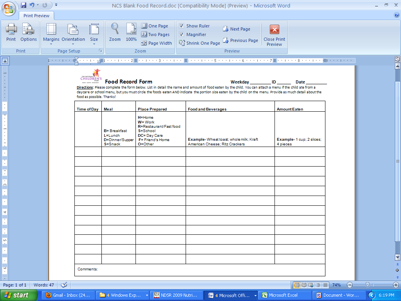Uncheck the Magnifier checkbox

tap(182, 34)
